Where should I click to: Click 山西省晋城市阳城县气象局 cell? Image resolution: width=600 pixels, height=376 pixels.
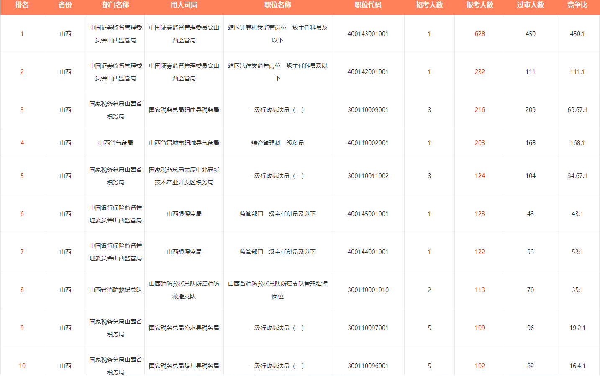tap(184, 143)
